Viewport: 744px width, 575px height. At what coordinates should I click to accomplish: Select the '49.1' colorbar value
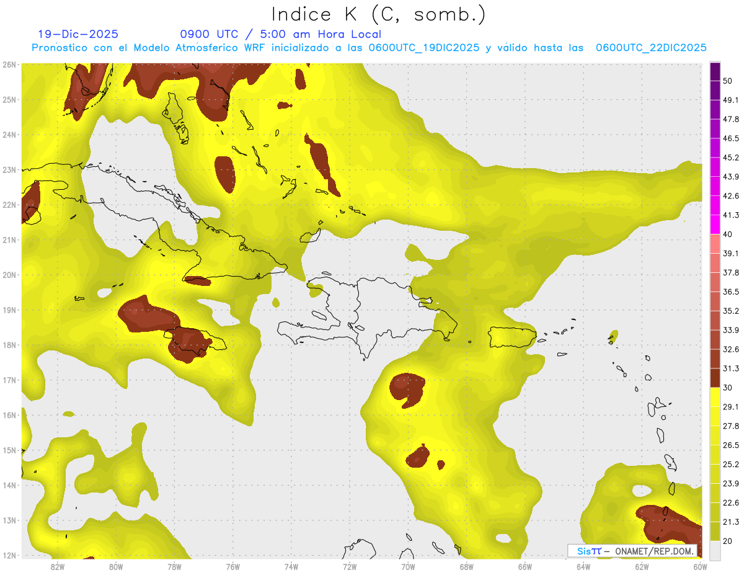[731, 100]
